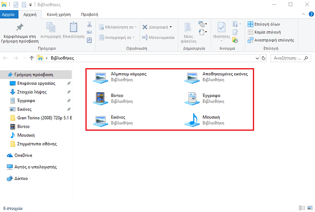The height and width of the screenshot is (212, 315).
Task: Open the Easy access dropdown in Δημιουργία group
Action: tap(203, 32)
